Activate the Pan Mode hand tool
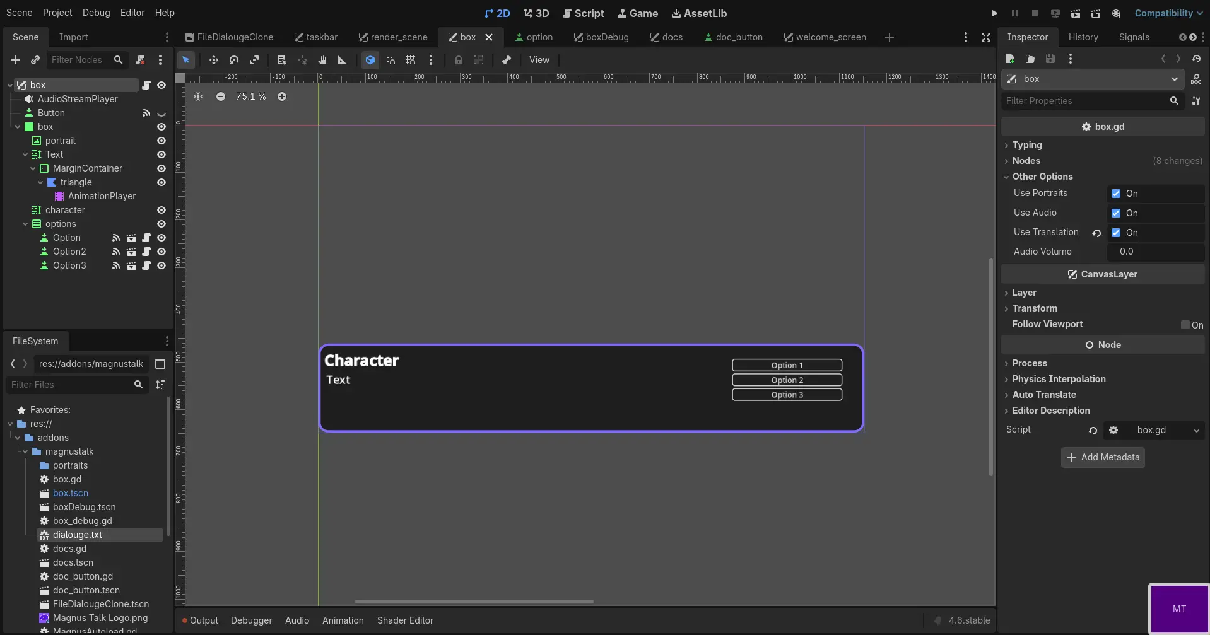Screen dimensions: 1210x635 (322, 60)
